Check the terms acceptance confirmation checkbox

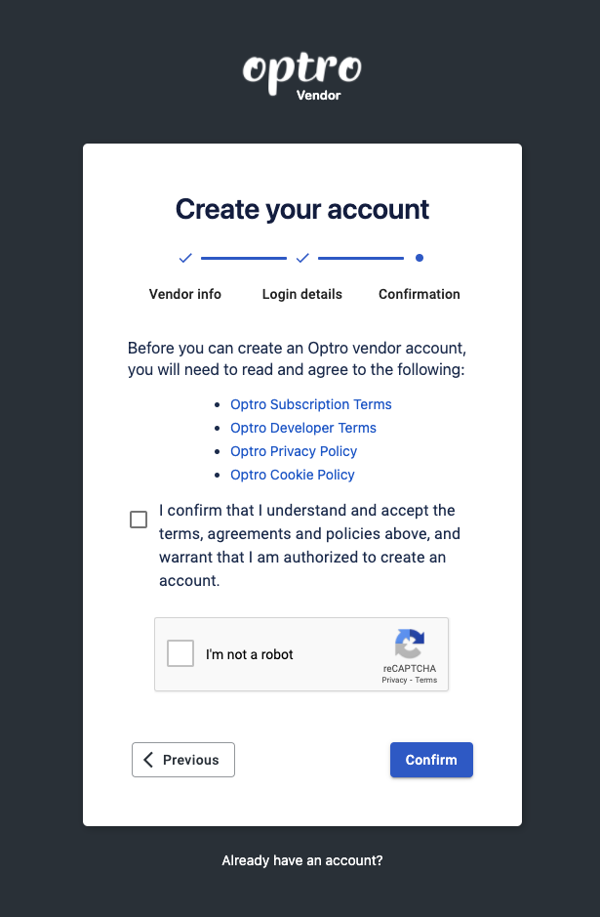tap(139, 520)
